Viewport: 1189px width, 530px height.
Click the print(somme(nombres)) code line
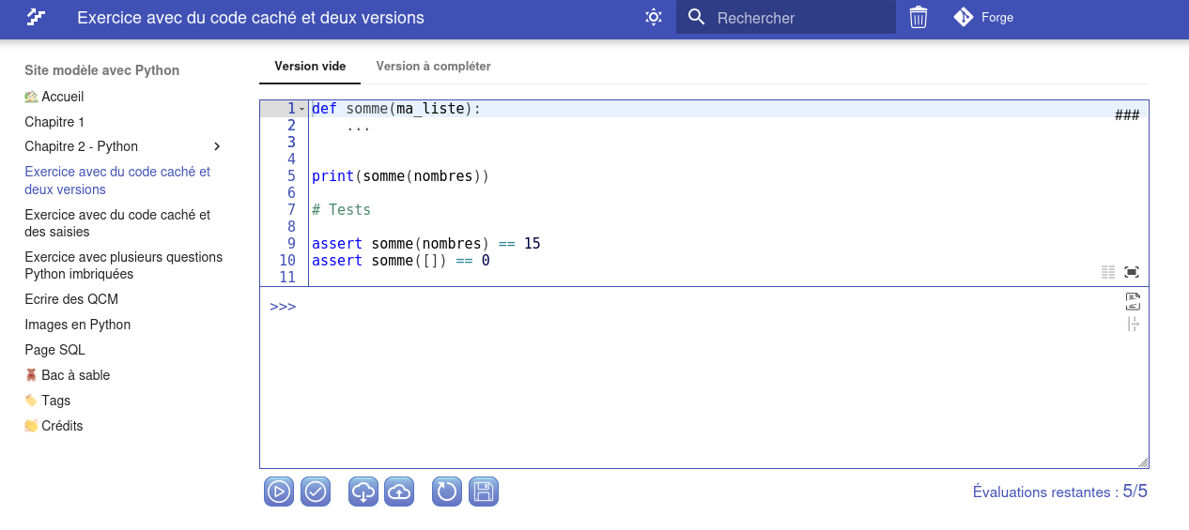[x=400, y=176]
